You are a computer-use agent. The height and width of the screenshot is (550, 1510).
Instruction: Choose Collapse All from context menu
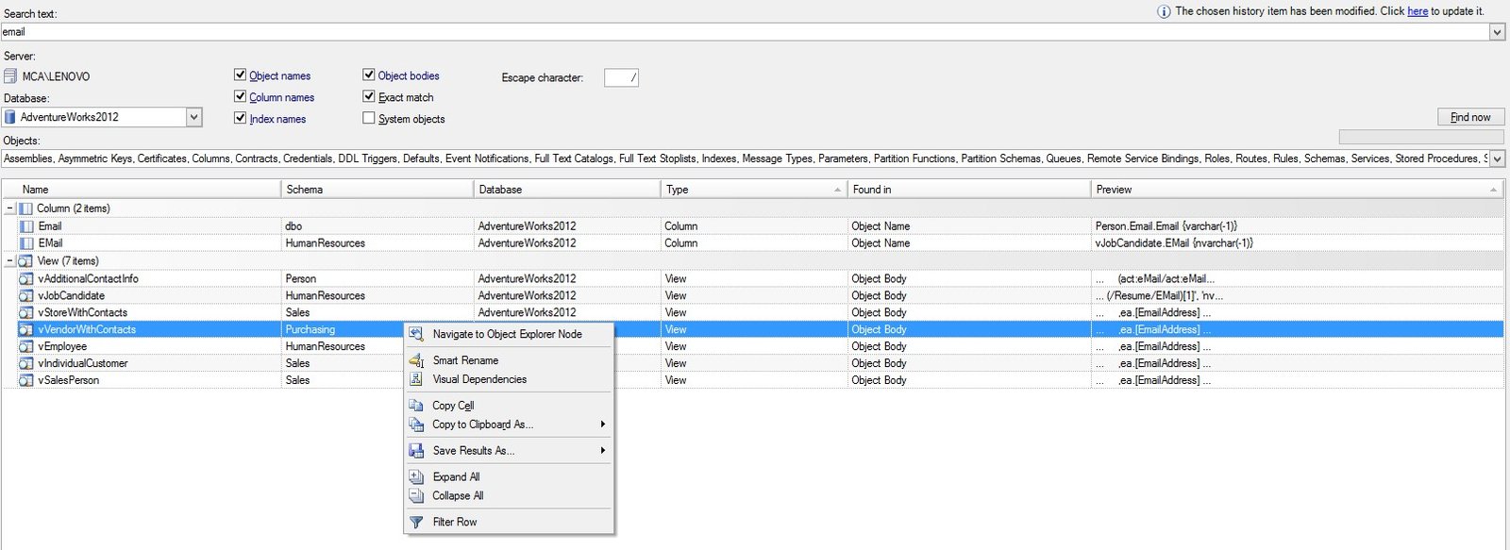click(x=510, y=496)
